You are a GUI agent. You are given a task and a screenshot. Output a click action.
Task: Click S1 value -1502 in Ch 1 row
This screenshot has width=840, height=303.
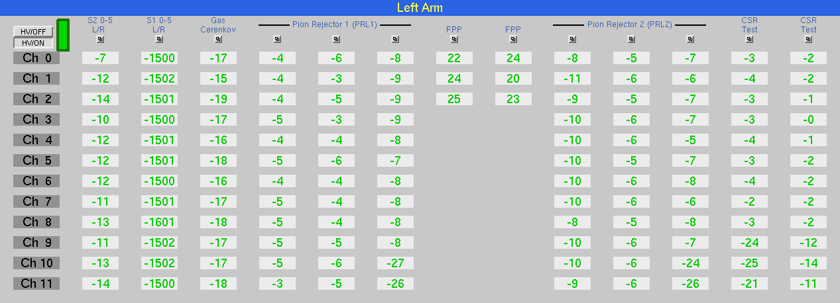coord(159,79)
